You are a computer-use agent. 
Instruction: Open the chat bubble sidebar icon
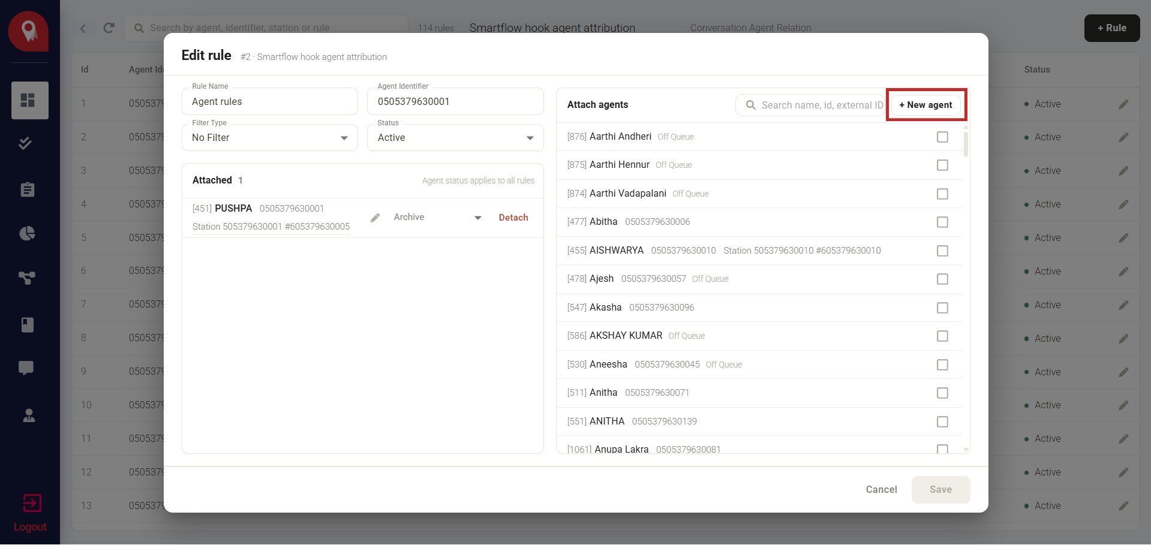26,368
